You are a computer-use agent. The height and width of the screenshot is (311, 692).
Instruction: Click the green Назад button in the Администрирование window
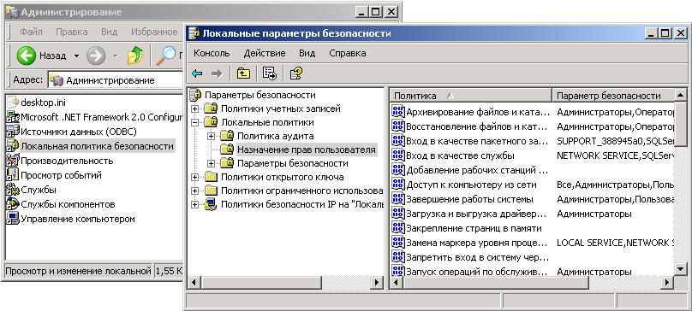41,56
